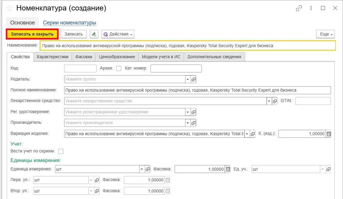Click the Записать button
343x199 pixels.
[x=73, y=34]
